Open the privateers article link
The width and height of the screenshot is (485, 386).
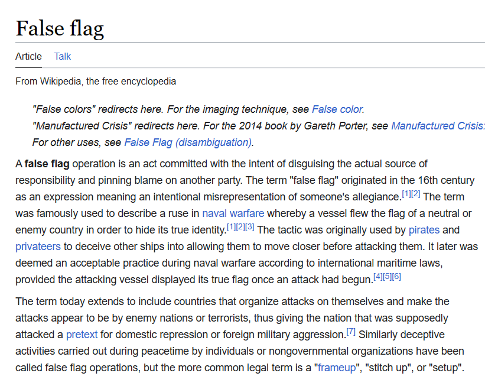38,246
